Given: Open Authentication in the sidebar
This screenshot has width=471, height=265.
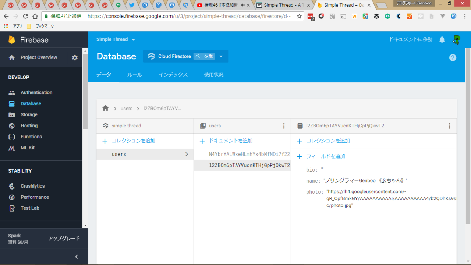Looking at the screenshot, I should click(36, 92).
